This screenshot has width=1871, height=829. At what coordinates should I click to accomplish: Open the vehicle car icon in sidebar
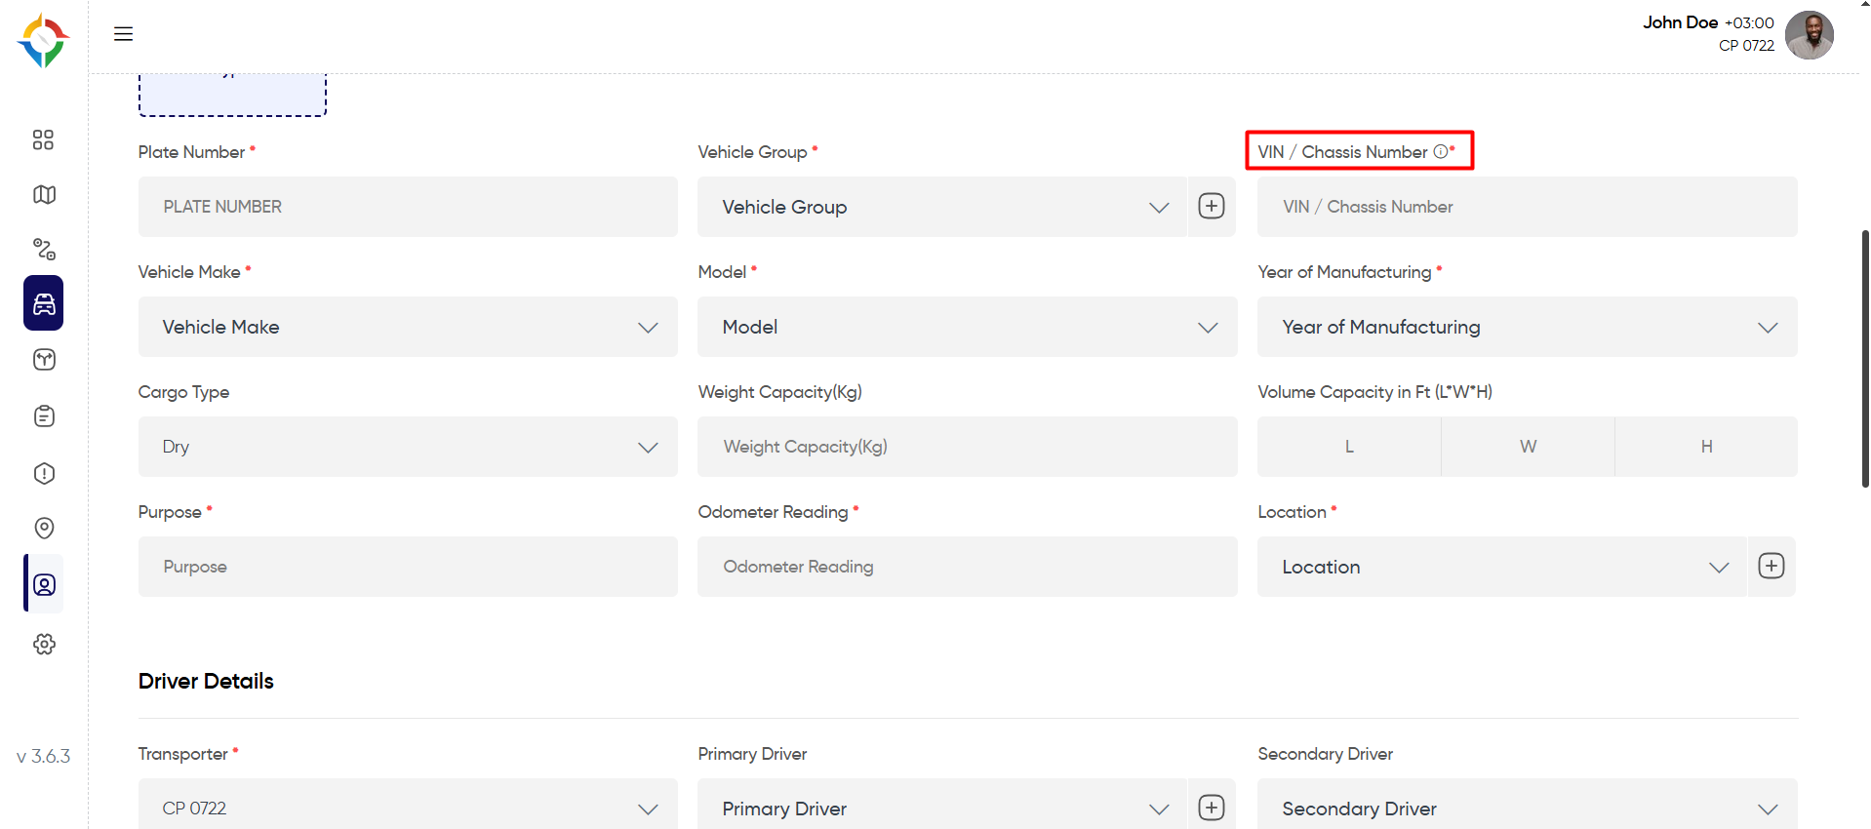(x=44, y=303)
